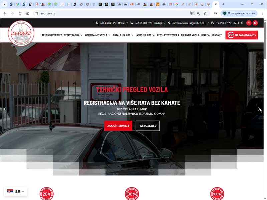
Task: Open Polovna vozila menu item
Action: pyautogui.click(x=190, y=35)
